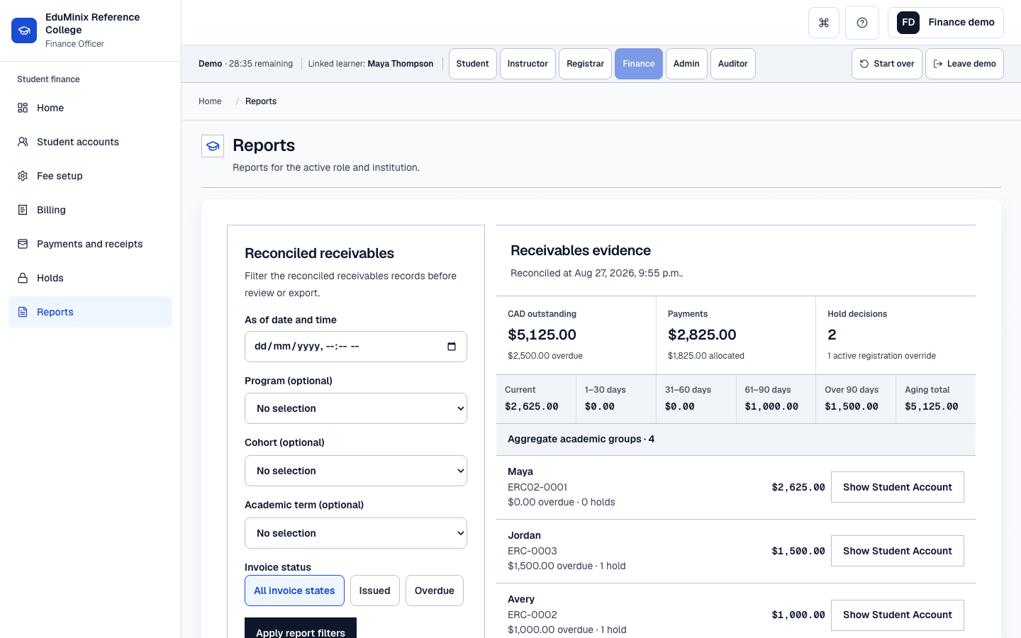Click the Payments and receipts icon

23,244
